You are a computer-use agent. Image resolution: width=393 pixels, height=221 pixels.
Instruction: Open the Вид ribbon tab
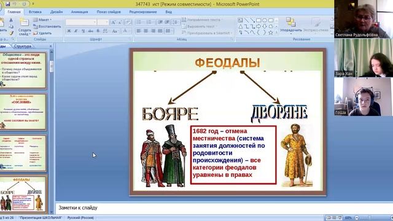169,12
